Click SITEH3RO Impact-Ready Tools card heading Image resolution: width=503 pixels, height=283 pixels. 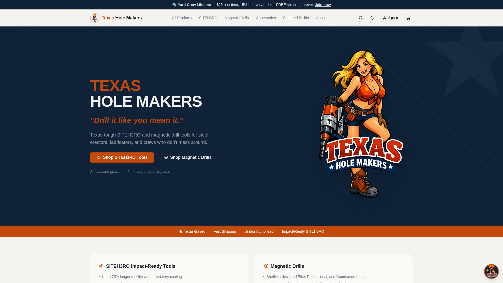(141, 266)
